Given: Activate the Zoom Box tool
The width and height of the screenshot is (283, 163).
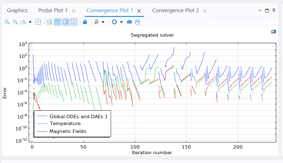Looking at the screenshot, I should click(x=23, y=22).
